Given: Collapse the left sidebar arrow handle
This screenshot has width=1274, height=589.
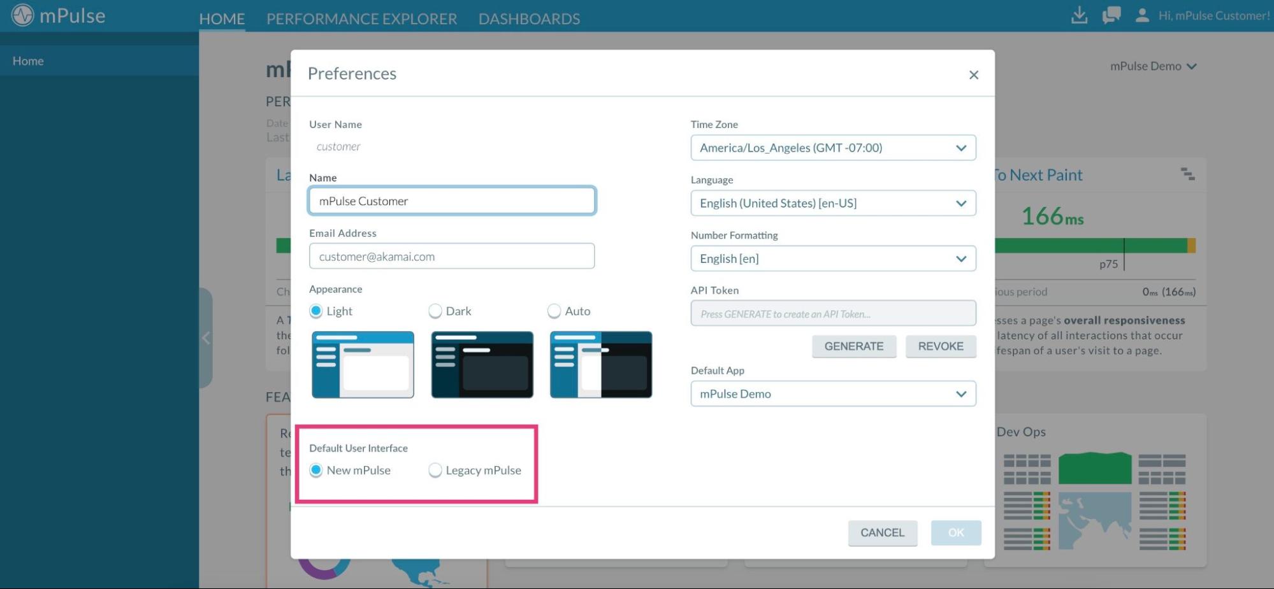Looking at the screenshot, I should coord(206,338).
